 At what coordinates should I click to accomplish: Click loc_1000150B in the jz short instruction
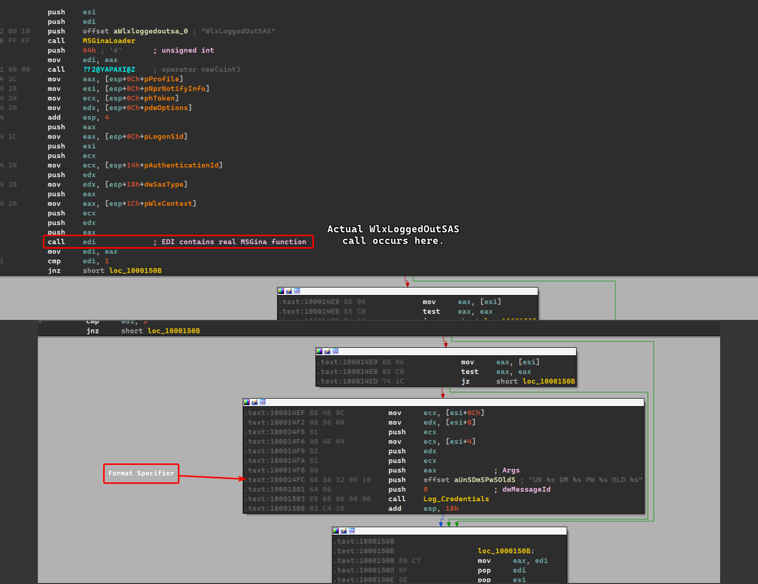point(548,381)
